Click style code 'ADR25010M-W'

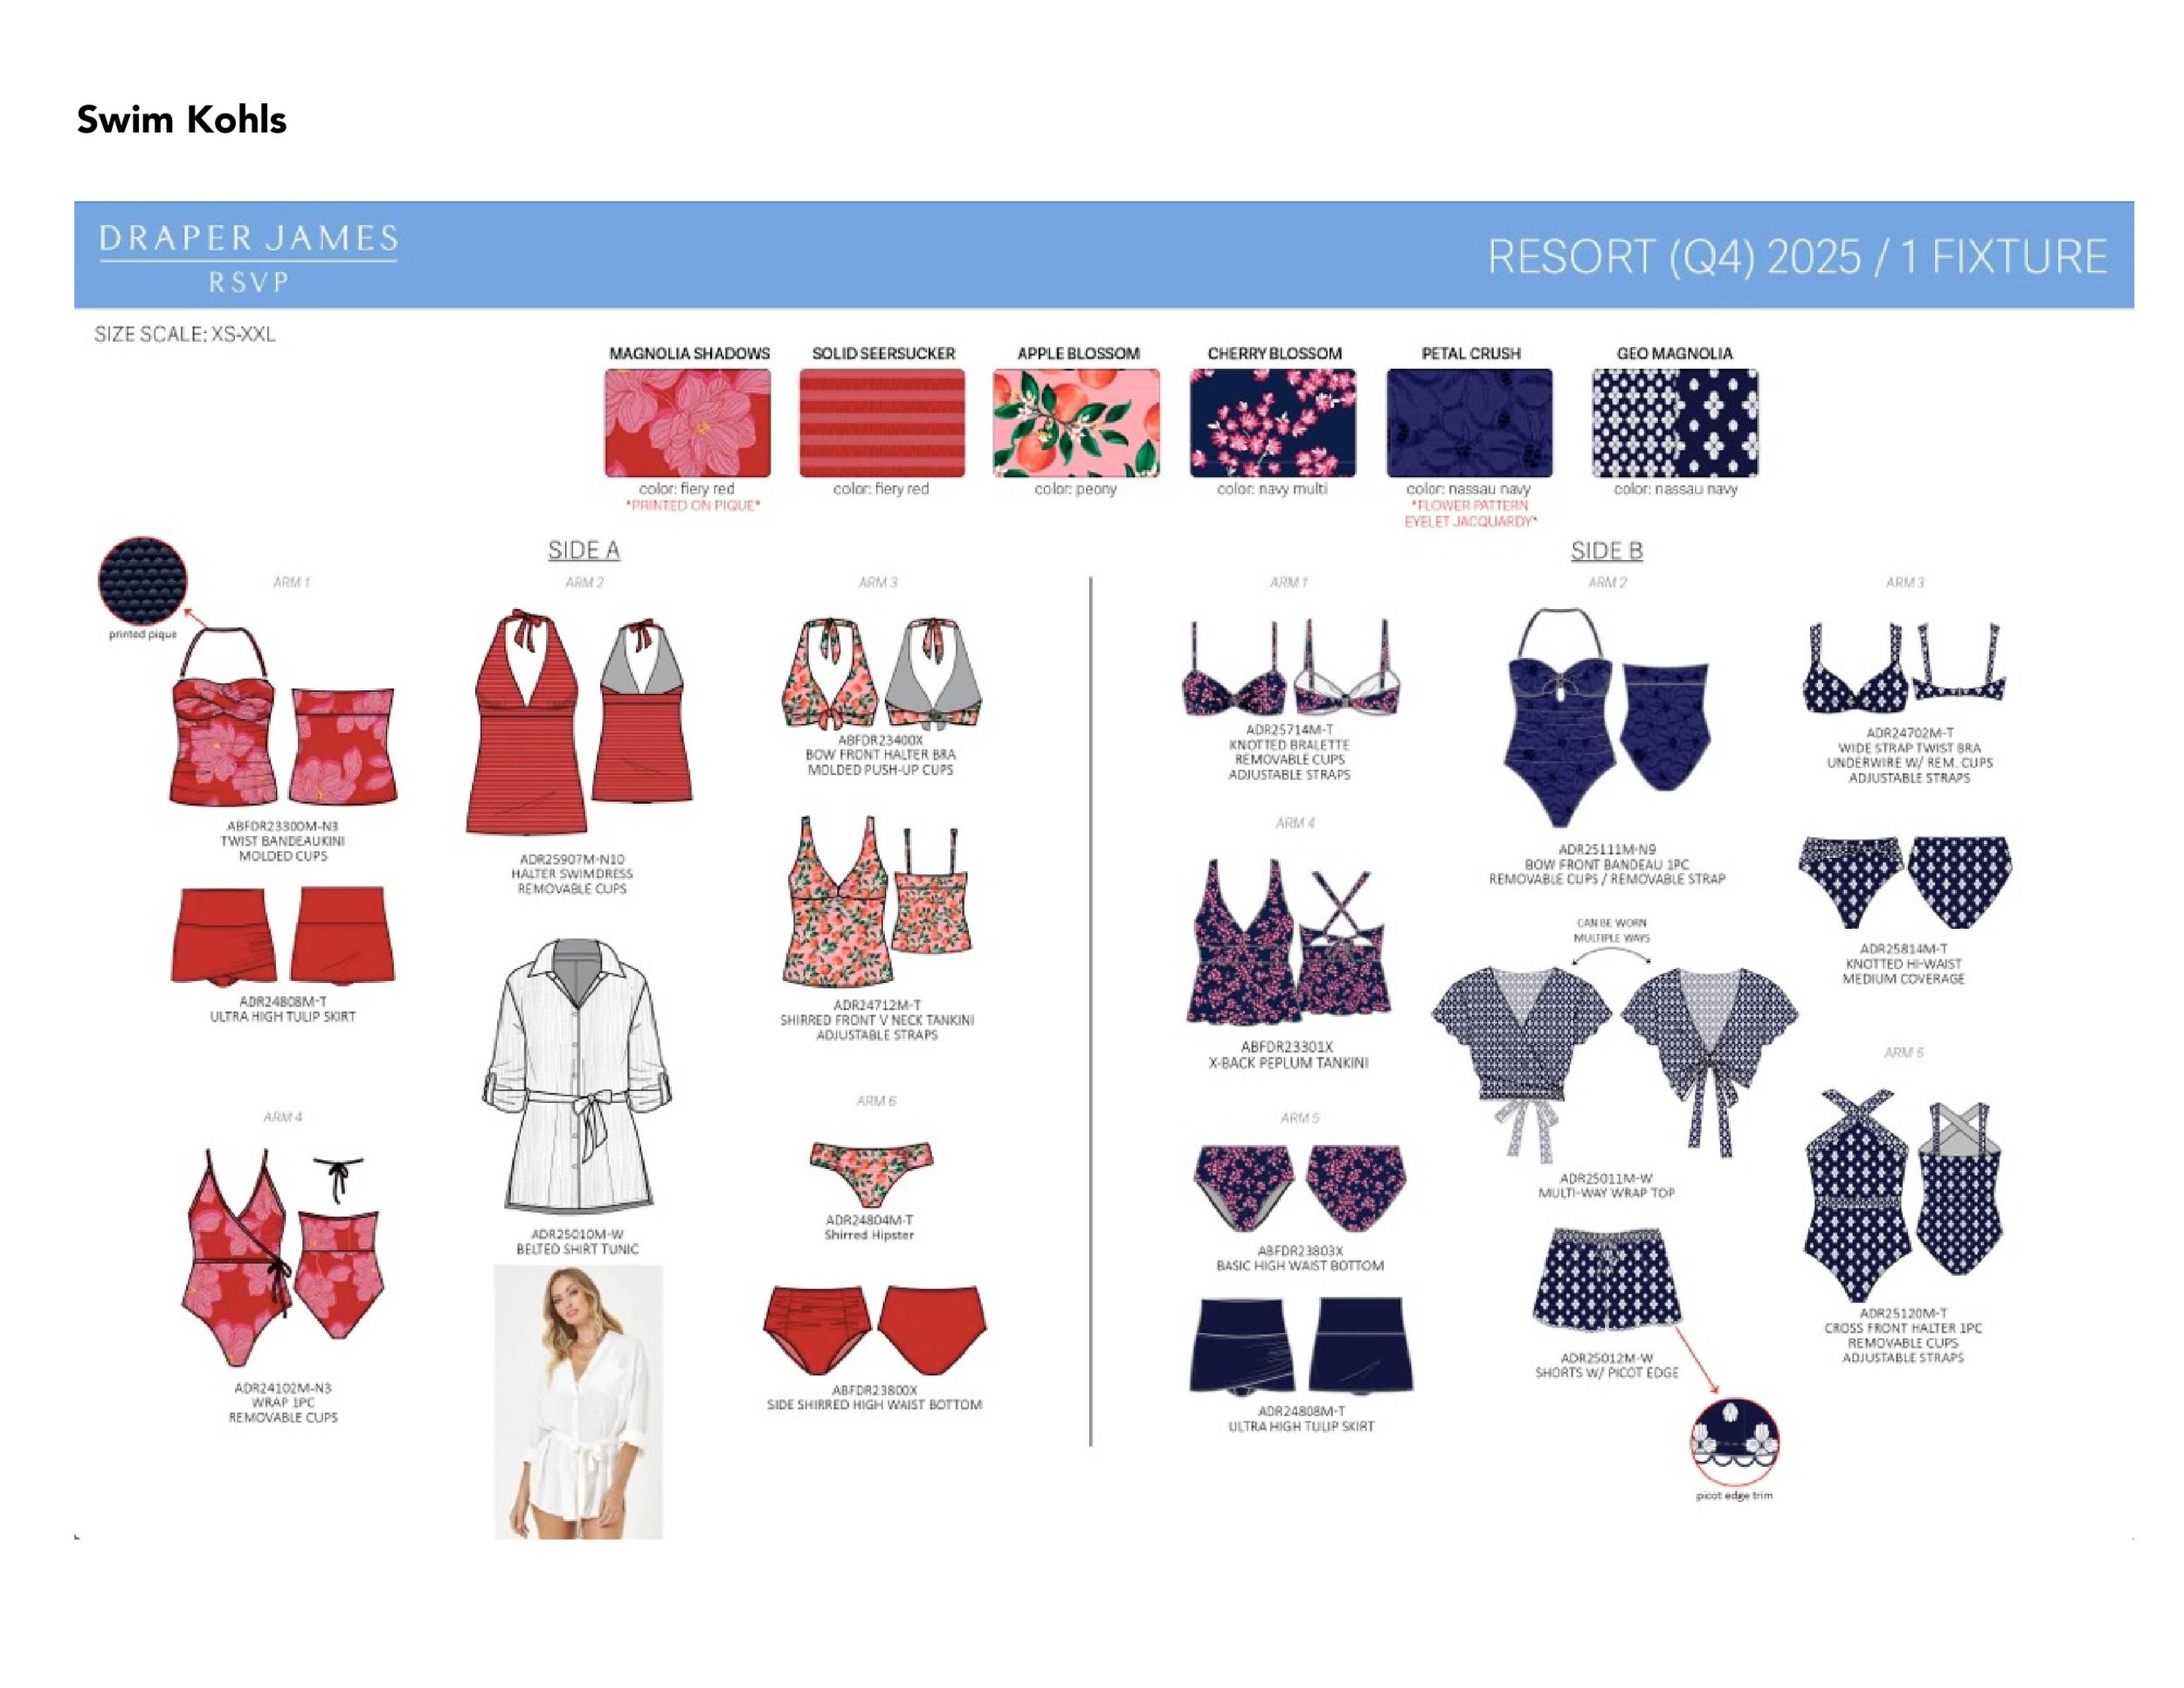(577, 1234)
